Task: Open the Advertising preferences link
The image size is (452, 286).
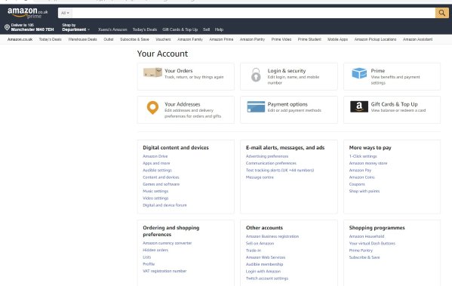Action: (x=267, y=156)
